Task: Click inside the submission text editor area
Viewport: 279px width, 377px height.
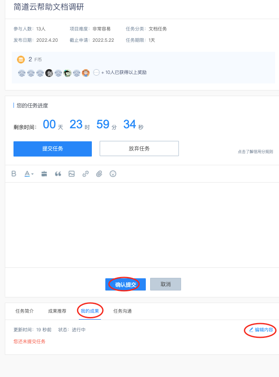Action: coord(142,225)
